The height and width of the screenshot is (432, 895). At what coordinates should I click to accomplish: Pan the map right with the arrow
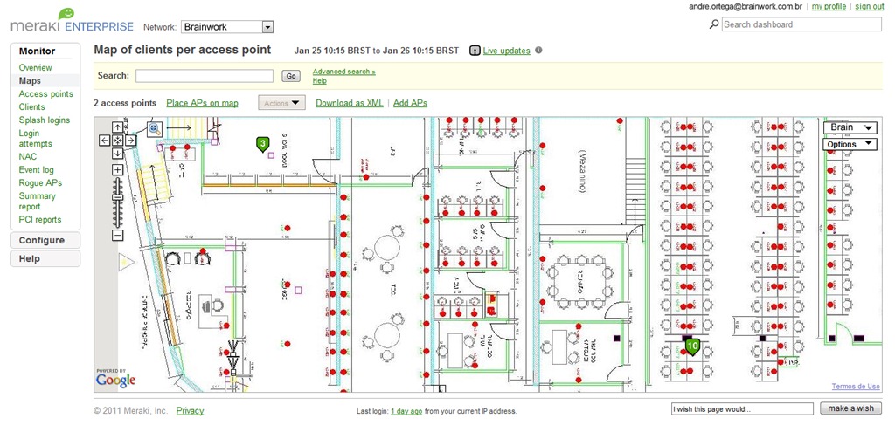pyautogui.click(x=130, y=141)
